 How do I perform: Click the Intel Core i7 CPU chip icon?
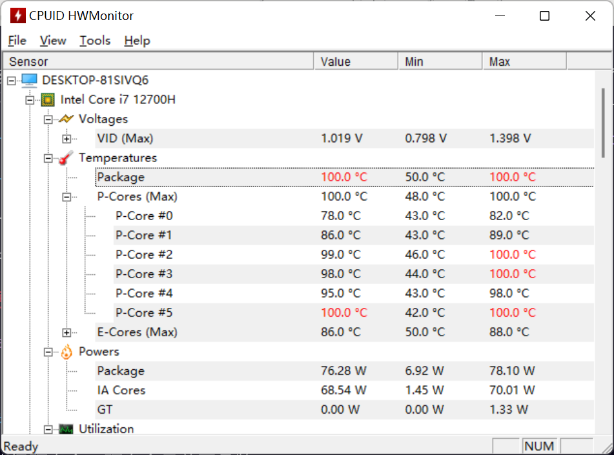pyautogui.click(x=48, y=100)
